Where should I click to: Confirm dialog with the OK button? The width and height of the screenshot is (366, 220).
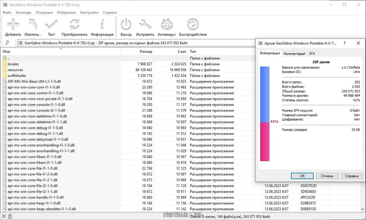(x=302, y=176)
